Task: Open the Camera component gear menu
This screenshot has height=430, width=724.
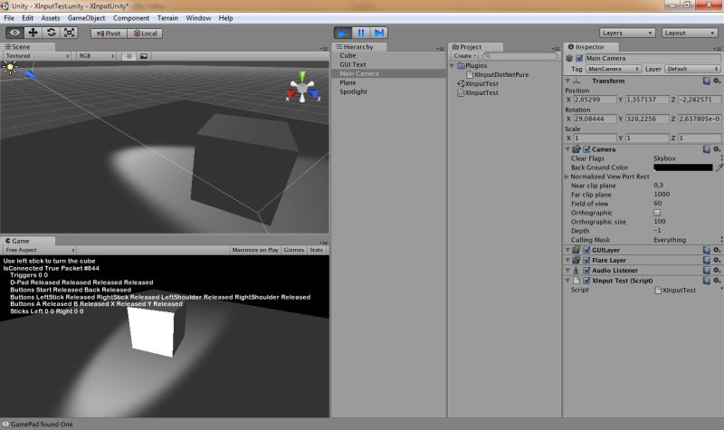Action: [717, 149]
